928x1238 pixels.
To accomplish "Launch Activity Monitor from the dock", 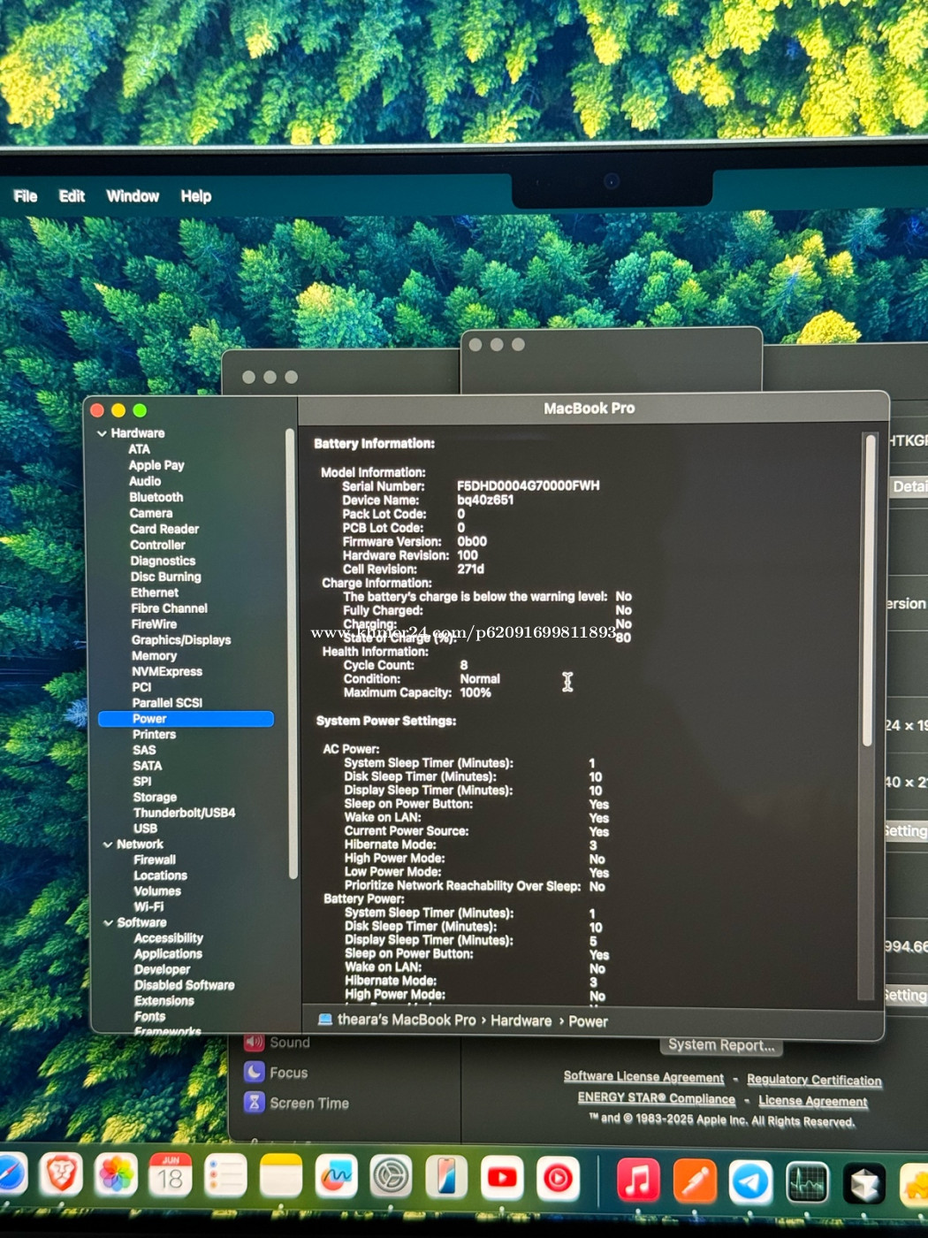I will [x=807, y=1183].
